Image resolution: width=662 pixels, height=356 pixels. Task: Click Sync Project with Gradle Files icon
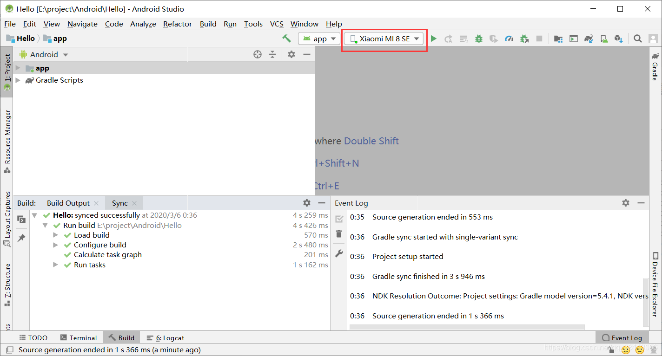tap(589, 39)
